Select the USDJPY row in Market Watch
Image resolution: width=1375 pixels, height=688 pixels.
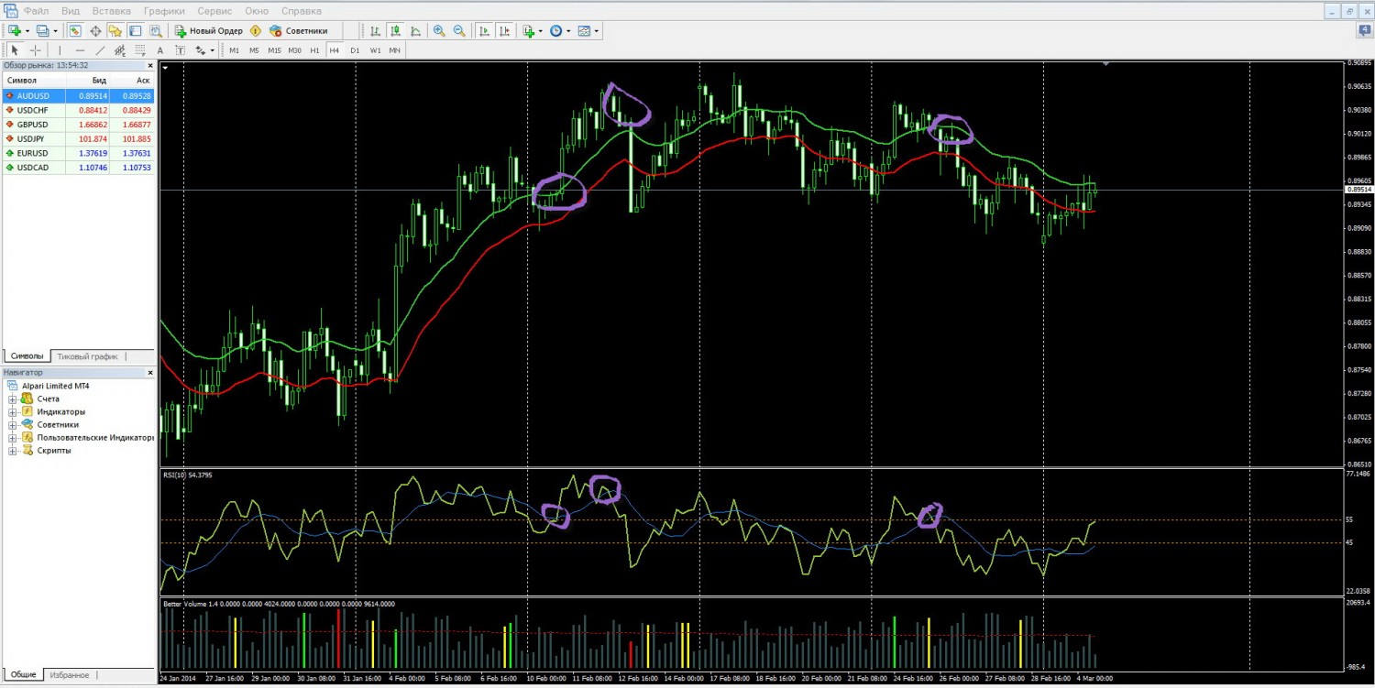[x=79, y=138]
